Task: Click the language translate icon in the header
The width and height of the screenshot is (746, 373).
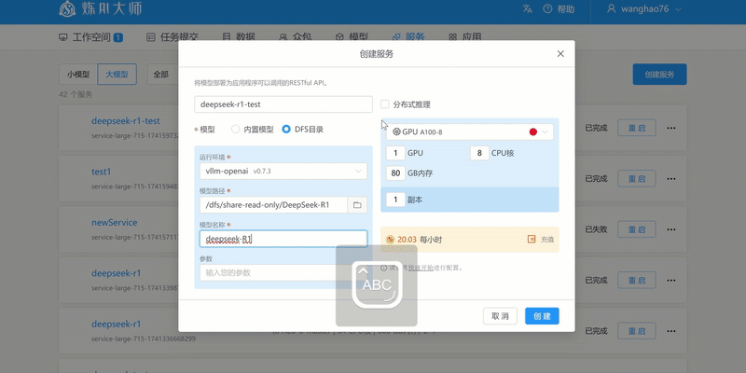Action: [x=527, y=9]
